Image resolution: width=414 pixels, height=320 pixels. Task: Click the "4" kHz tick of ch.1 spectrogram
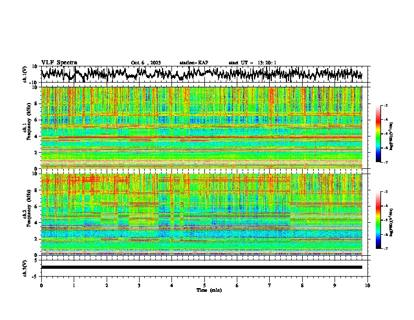tap(36, 136)
